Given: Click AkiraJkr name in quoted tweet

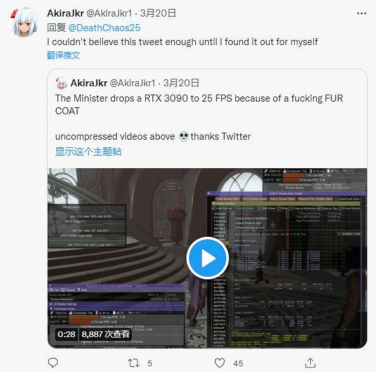Looking at the screenshot, I should [x=89, y=83].
